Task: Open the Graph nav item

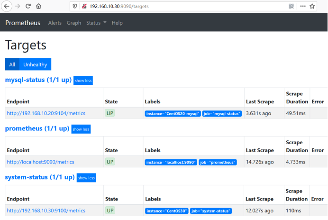Action: 74,23
